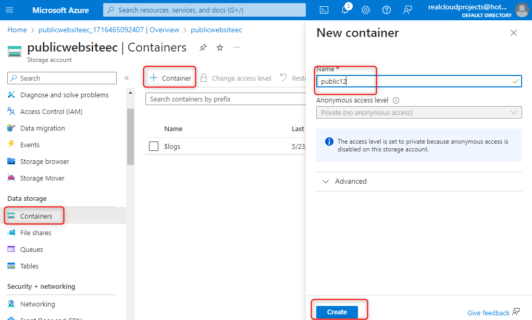Click the Create button
The height and width of the screenshot is (320, 532).
[x=337, y=312]
